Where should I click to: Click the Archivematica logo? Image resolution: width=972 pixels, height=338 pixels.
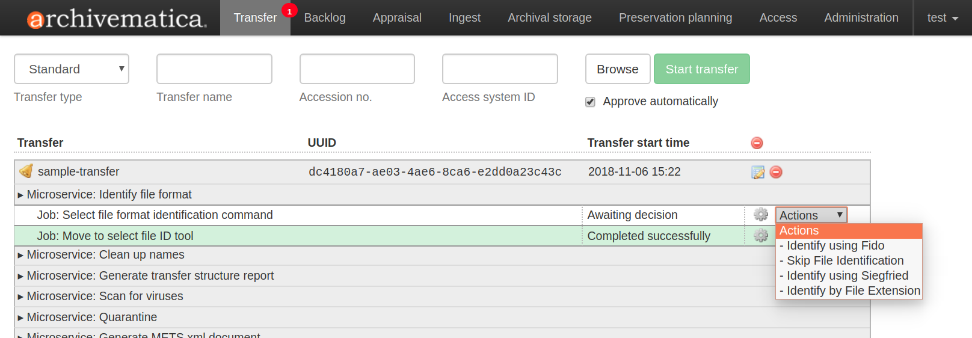pyautogui.click(x=117, y=19)
